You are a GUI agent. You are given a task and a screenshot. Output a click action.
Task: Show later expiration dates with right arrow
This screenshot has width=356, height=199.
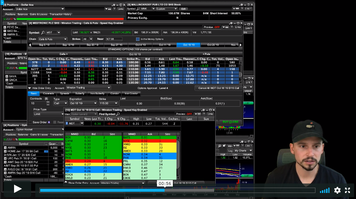click(241, 45)
